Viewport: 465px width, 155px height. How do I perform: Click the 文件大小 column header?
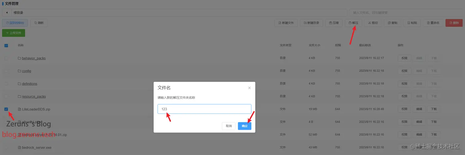coord(314,45)
